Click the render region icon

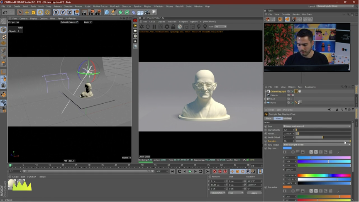186,27
